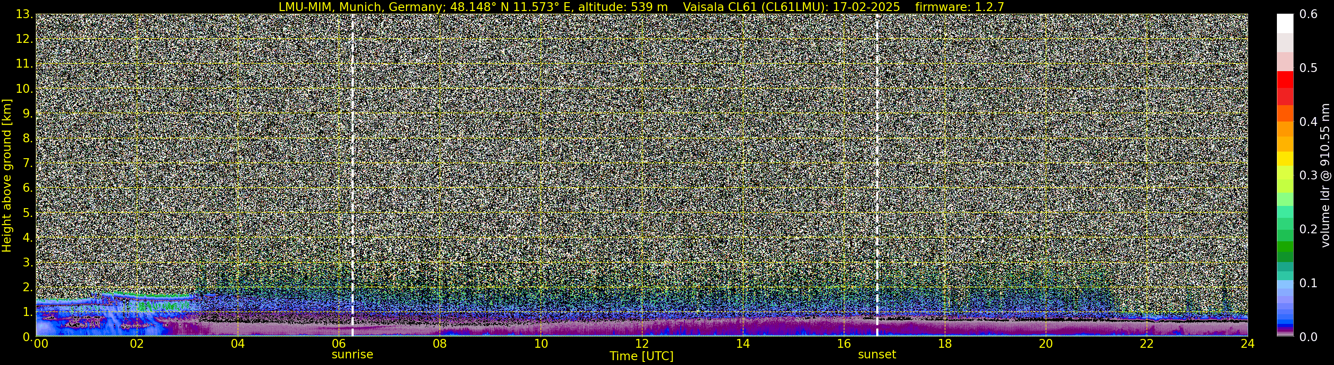Click the height axis tick label '11.'
Screen dimensions: 1334x365
click(24, 64)
